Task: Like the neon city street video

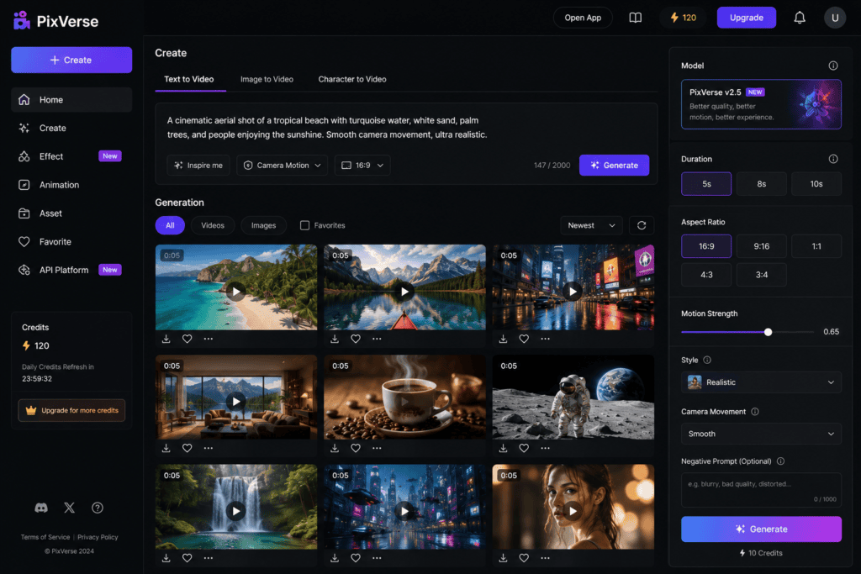Action: pos(524,339)
